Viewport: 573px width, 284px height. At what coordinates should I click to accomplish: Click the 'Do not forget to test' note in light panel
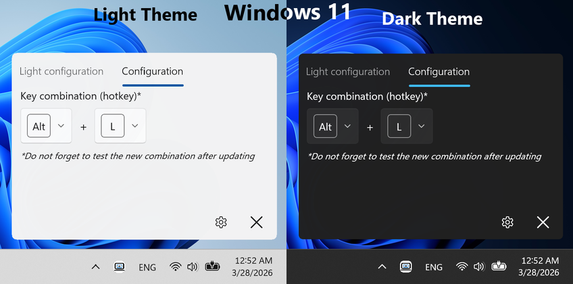pos(138,156)
